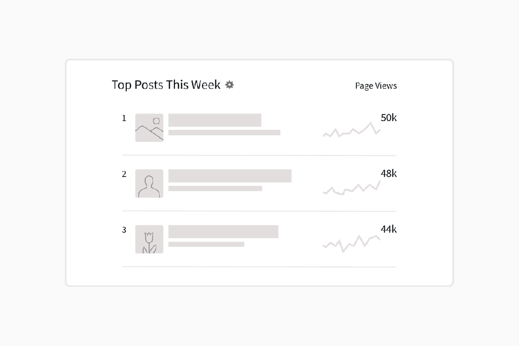Viewport: 519px width, 346px height.
Task: Select the sparkline chart for the 48k post
Action: 352,188
